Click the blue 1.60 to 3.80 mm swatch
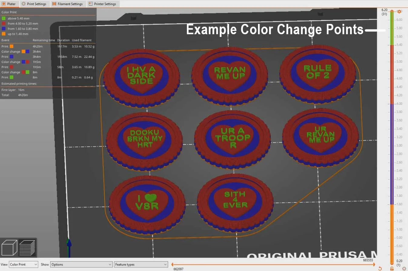 (x=4, y=29)
